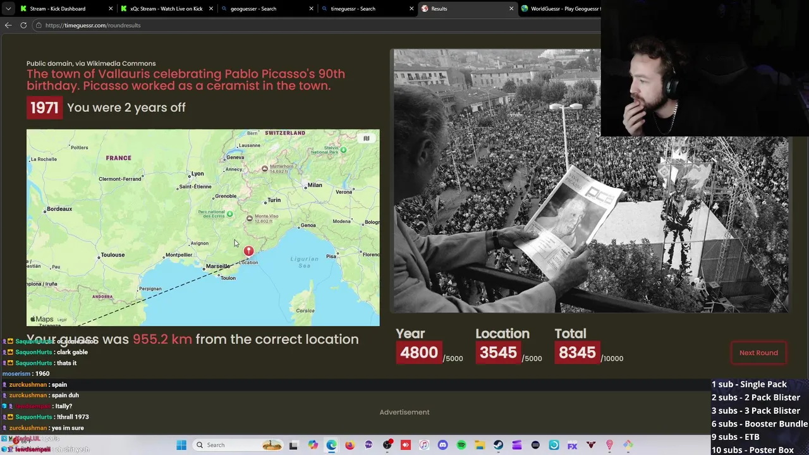Screen dimensions: 809x455
Task: Click the Monte Viso marker on map
Action: [x=250, y=218]
